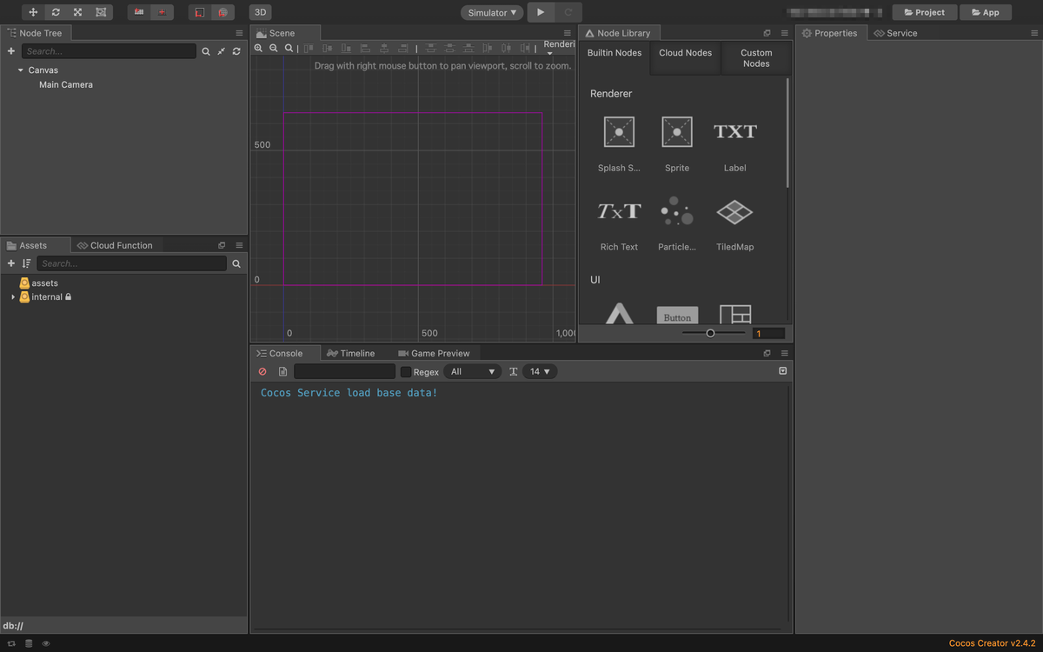Clear the console log
The height and width of the screenshot is (652, 1043).
click(262, 371)
